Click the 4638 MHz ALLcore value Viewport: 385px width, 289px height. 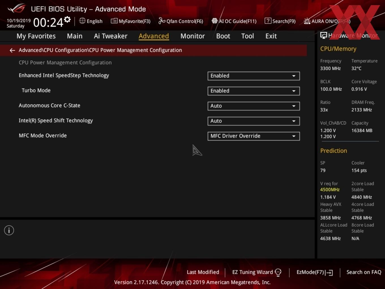(x=330, y=238)
